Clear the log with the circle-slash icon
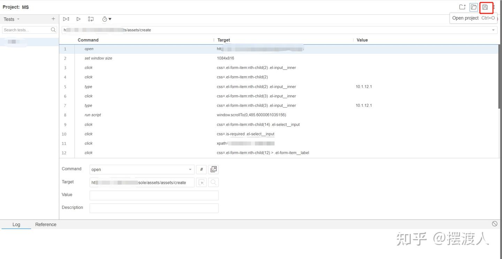 (x=495, y=224)
